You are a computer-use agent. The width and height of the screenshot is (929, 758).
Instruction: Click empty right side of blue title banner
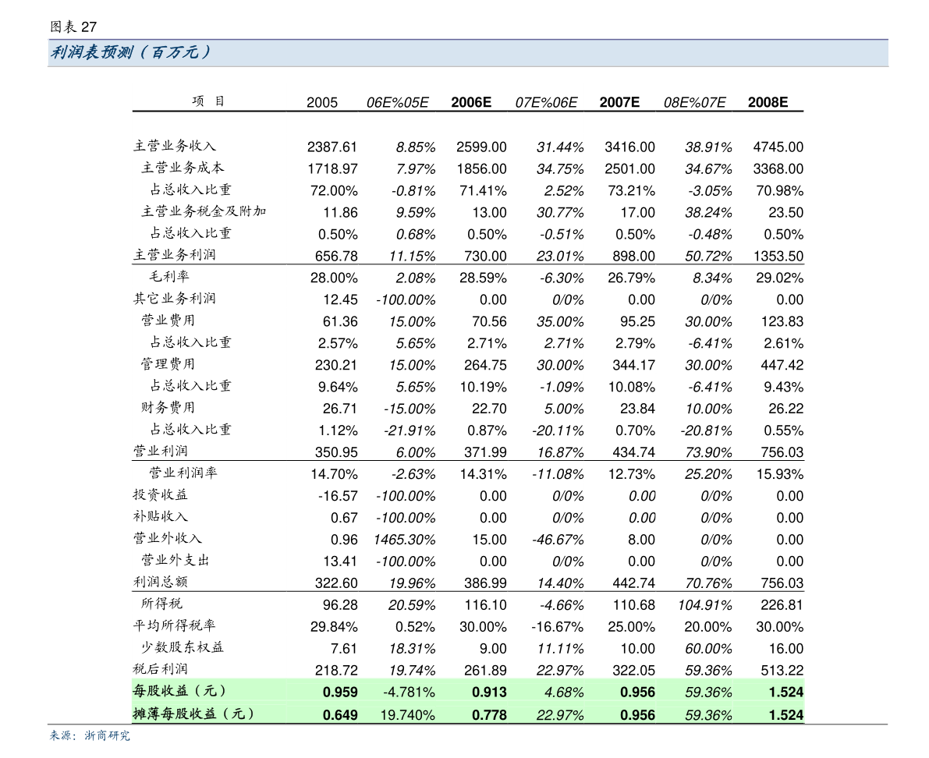[x=624, y=53]
